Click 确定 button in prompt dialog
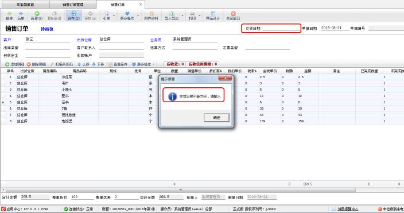Viewport: 404px width, 213px height. pyautogui.click(x=216, y=118)
